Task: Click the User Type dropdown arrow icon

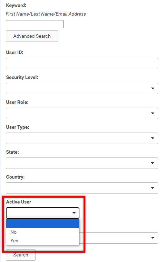Action: (x=153, y=138)
